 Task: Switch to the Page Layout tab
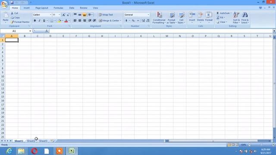coord(42,8)
